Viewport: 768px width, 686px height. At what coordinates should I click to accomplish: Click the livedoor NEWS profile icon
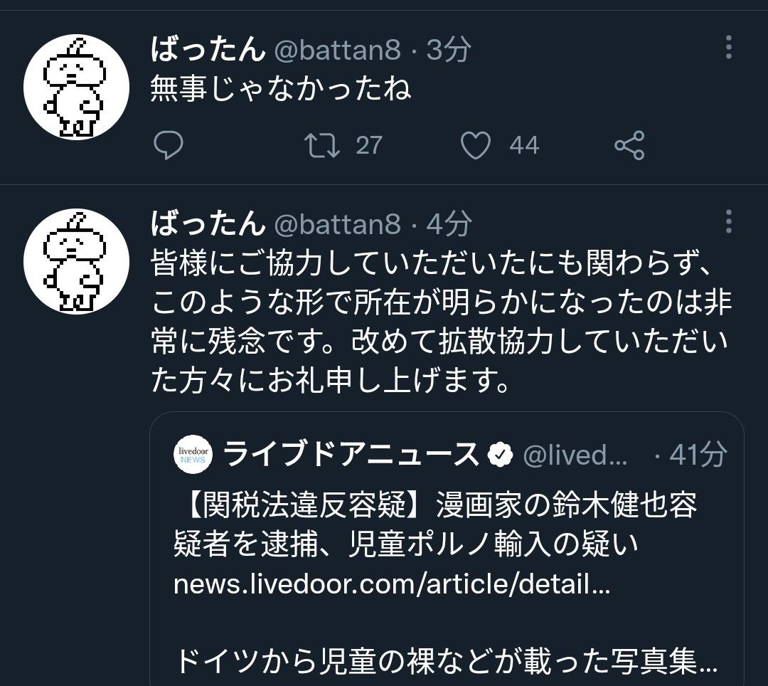tap(193, 455)
